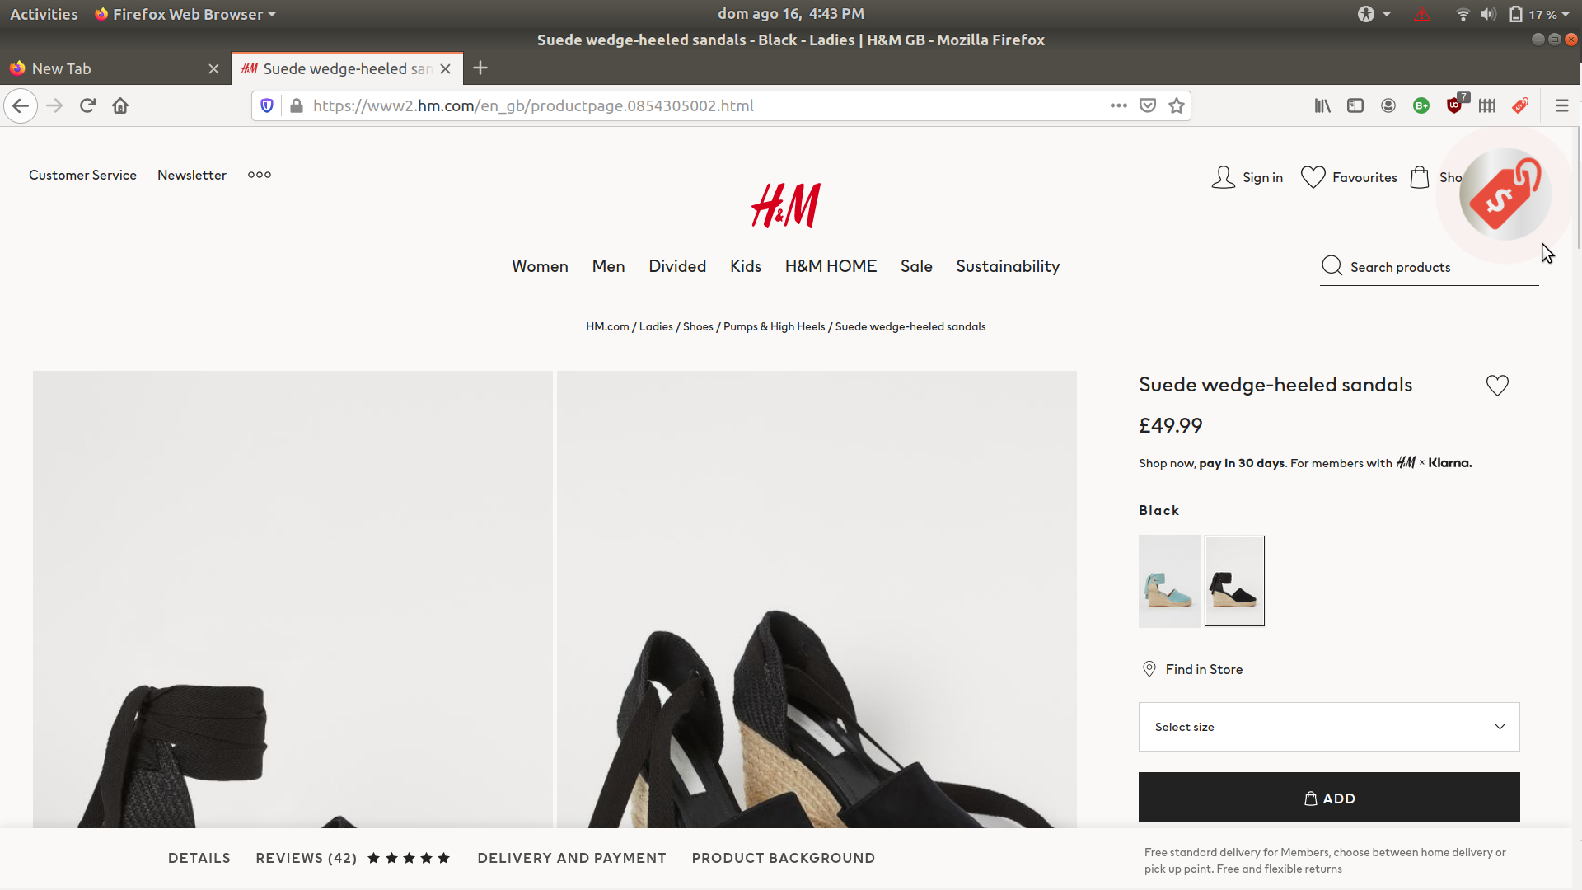Viewport: 1582px width, 890px height.
Task: Click the red price tag extension icon
Action: pyautogui.click(x=1520, y=105)
